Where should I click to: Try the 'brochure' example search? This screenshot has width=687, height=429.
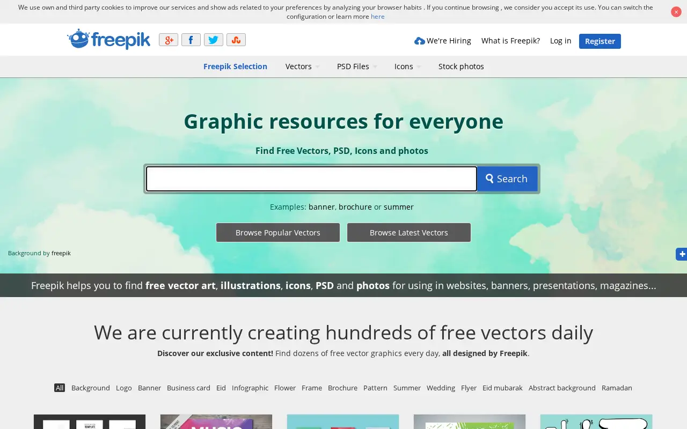coord(355,207)
